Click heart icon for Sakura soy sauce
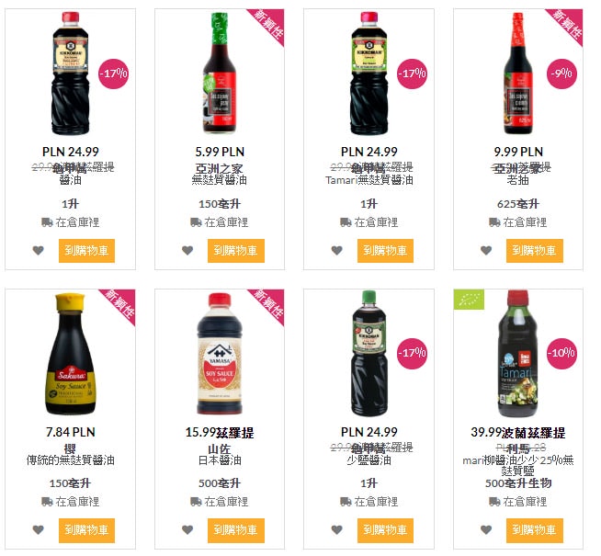The image size is (601, 556). click(x=38, y=530)
